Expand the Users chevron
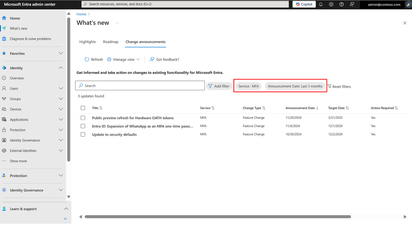 pyautogui.click(x=61, y=89)
